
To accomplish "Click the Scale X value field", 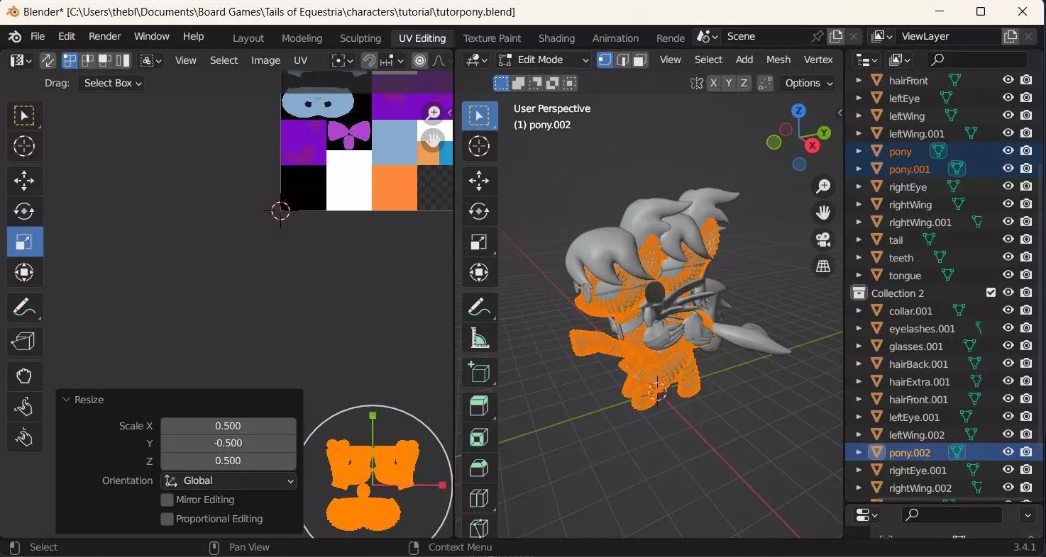I will point(228,426).
